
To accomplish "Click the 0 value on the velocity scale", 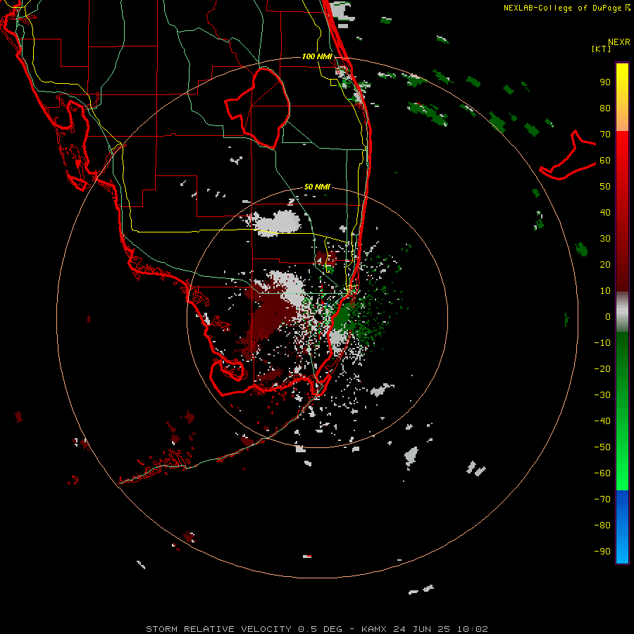I will [608, 316].
